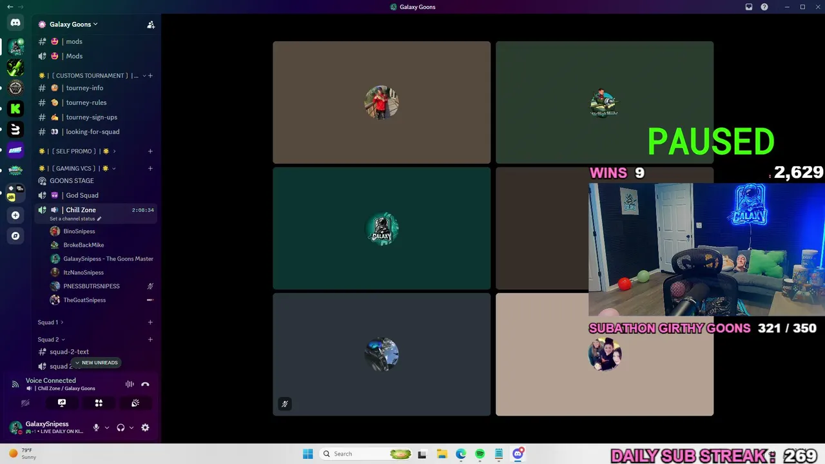Open weather widget showing 79°F Sunny
The width and height of the screenshot is (825, 464).
click(21, 454)
